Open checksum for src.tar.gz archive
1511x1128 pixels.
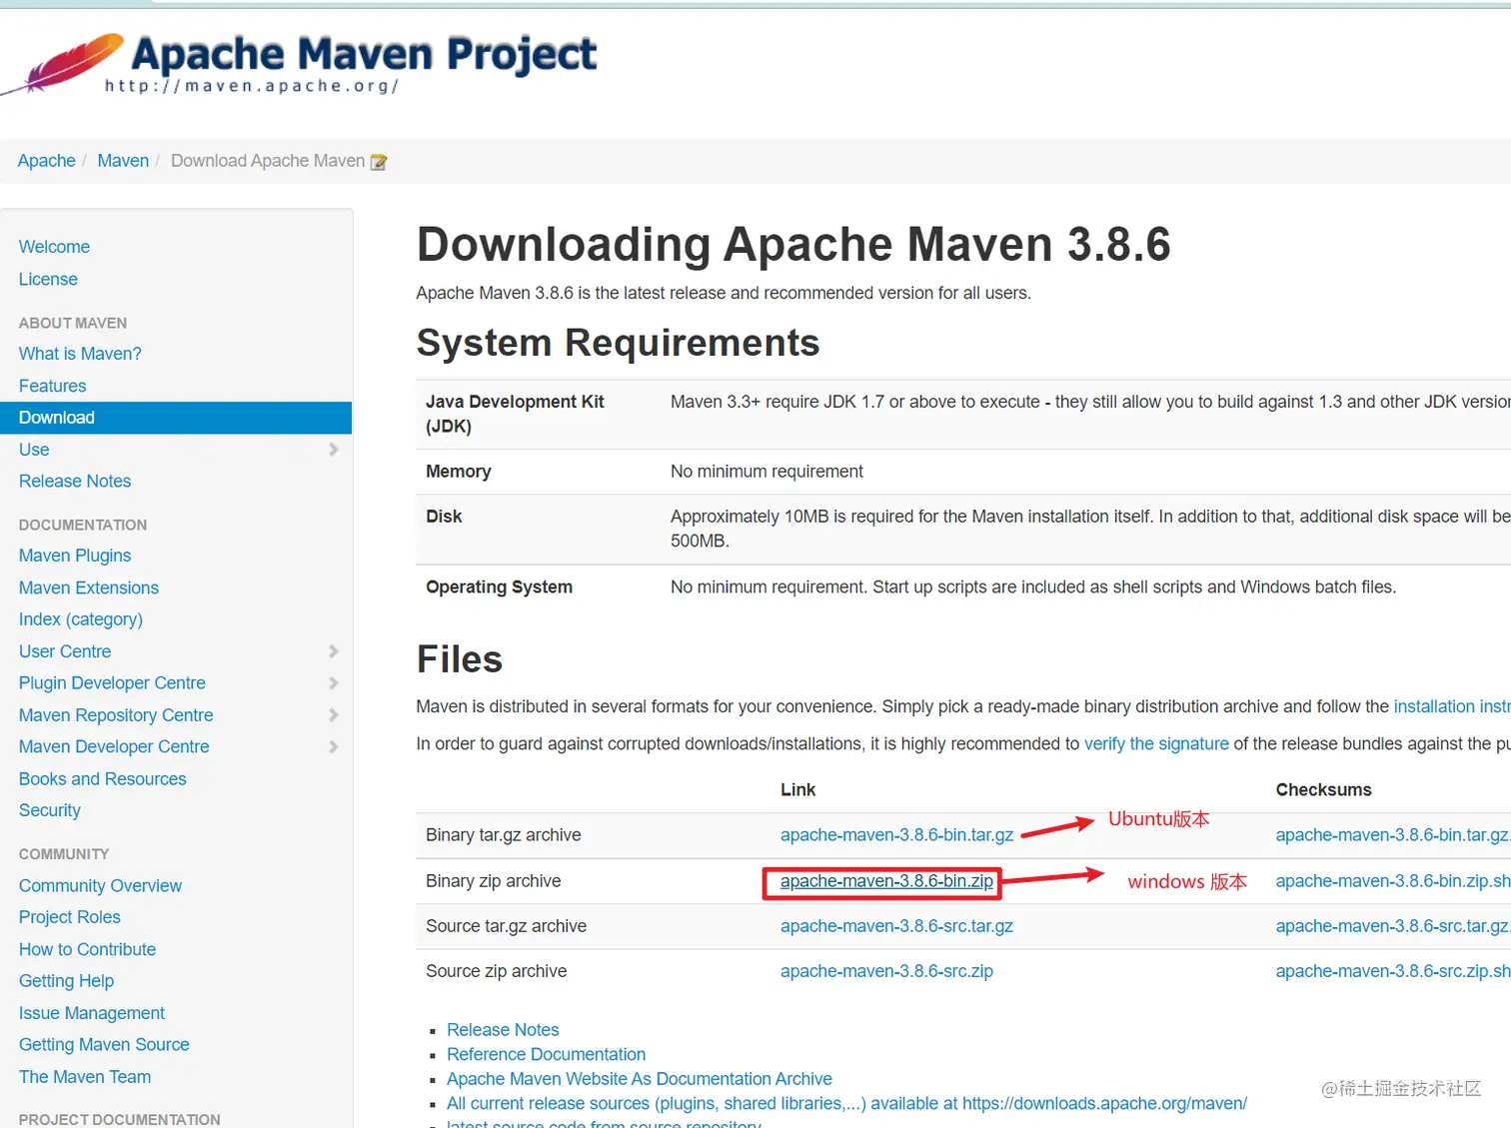[1393, 926]
